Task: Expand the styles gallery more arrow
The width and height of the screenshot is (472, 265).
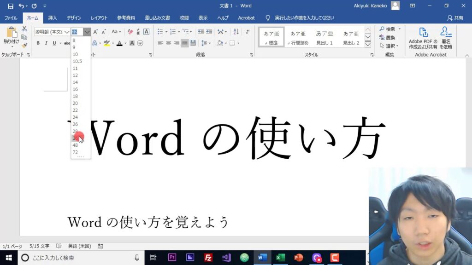Action: [368, 45]
